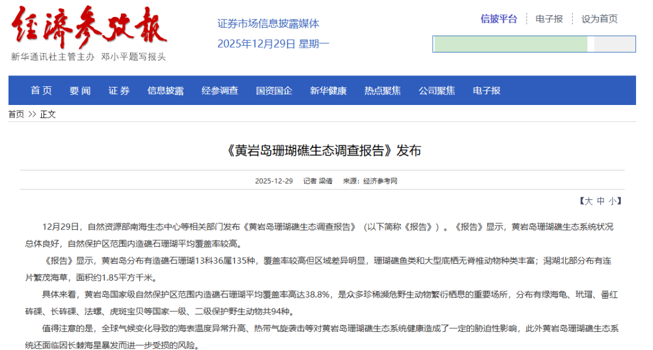Switch article font size to 中
Screen dimensions: 653x350
600,201
